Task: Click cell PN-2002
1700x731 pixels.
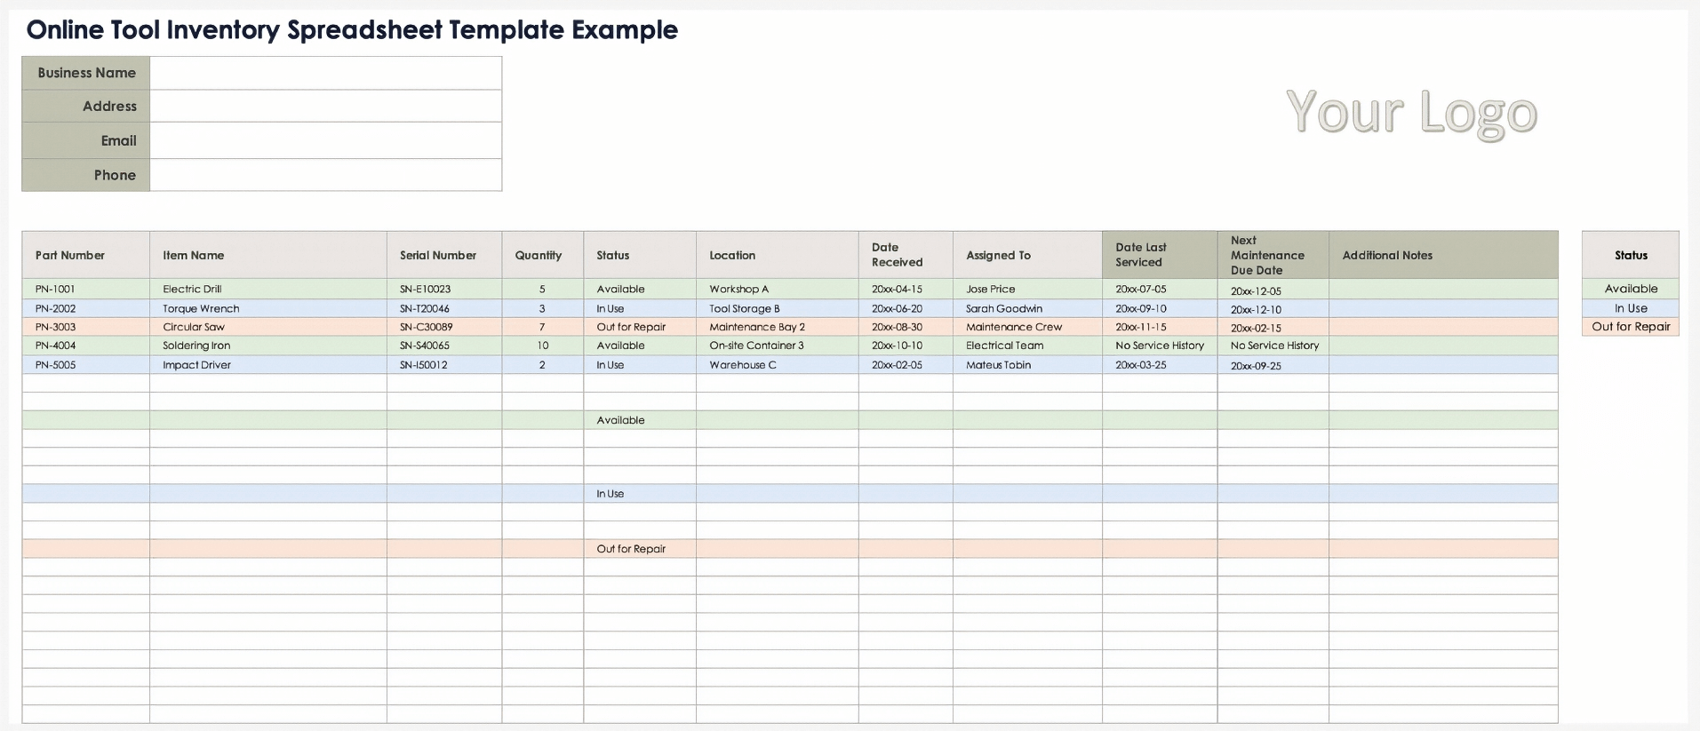Action: (86, 308)
